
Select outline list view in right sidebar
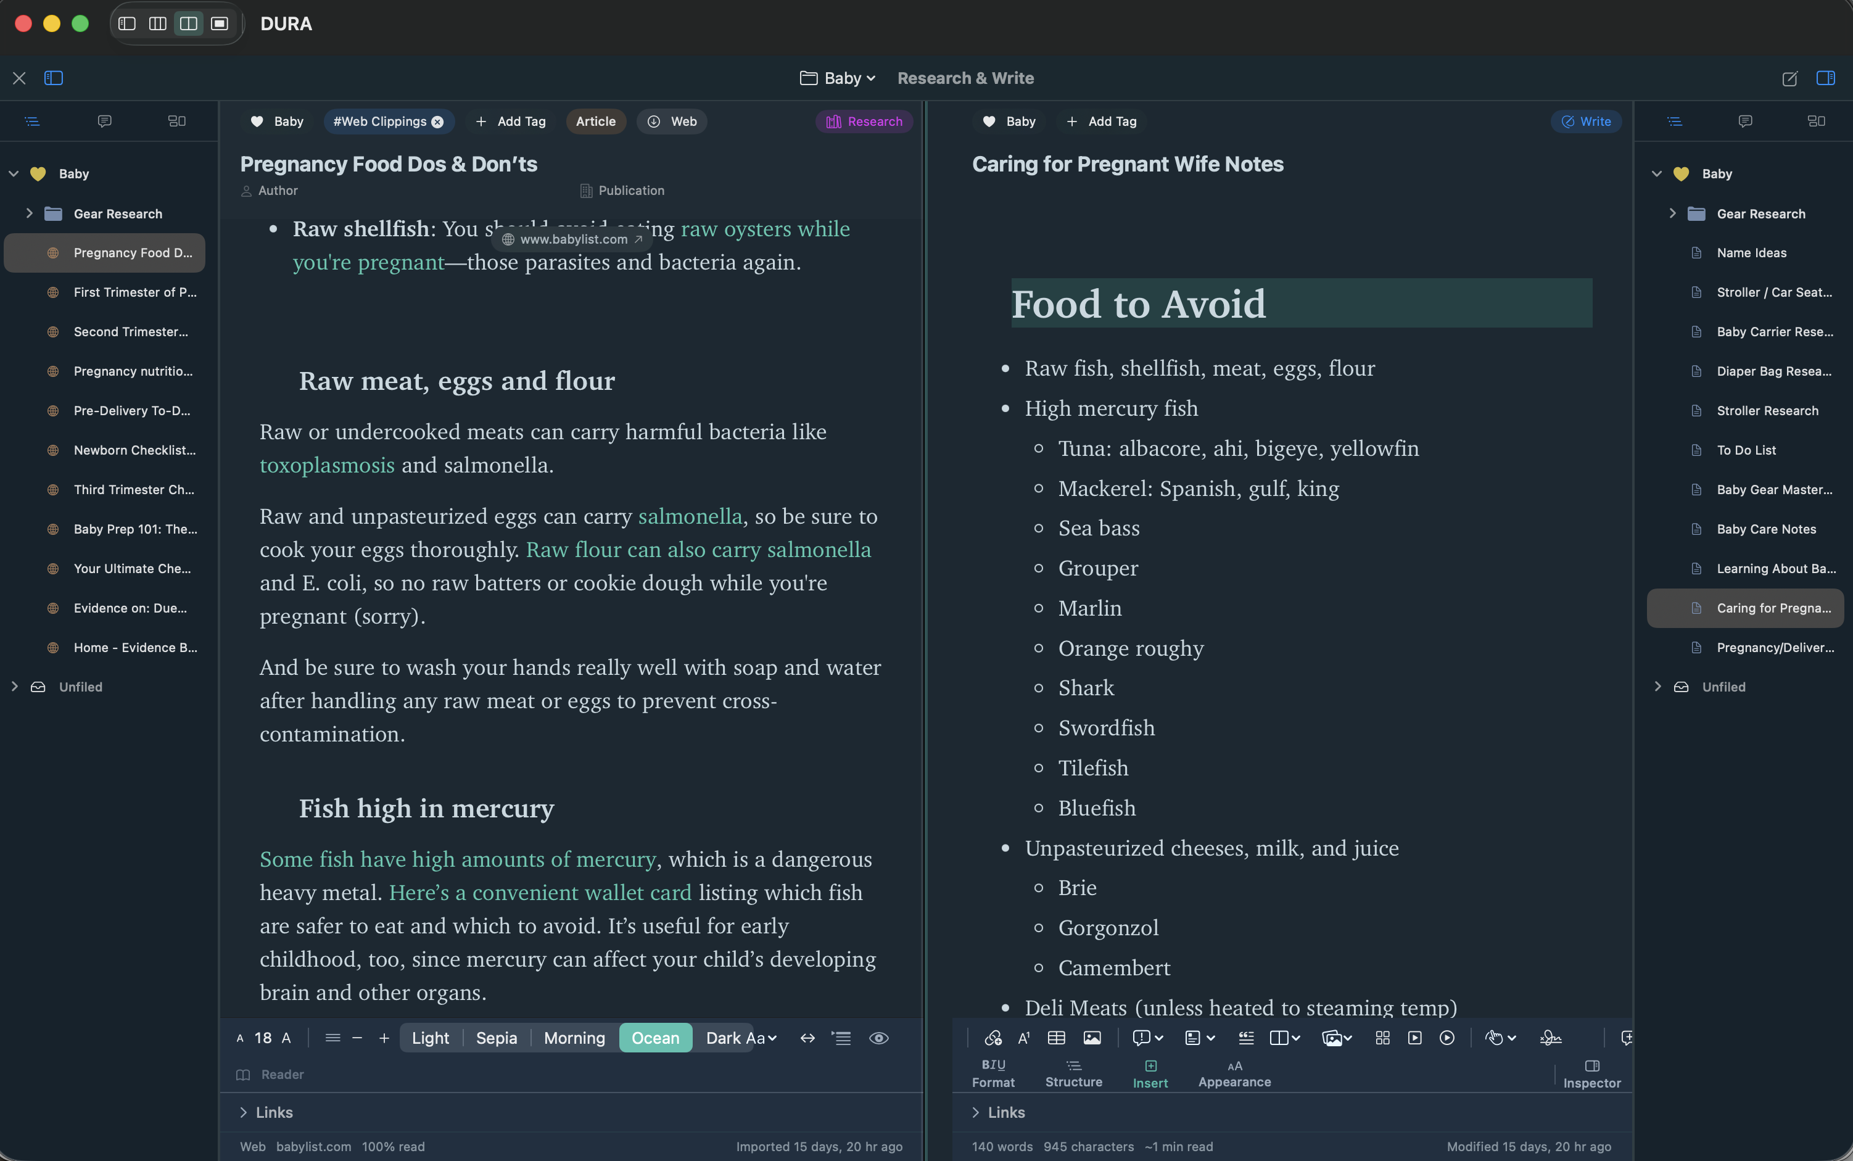click(1675, 122)
